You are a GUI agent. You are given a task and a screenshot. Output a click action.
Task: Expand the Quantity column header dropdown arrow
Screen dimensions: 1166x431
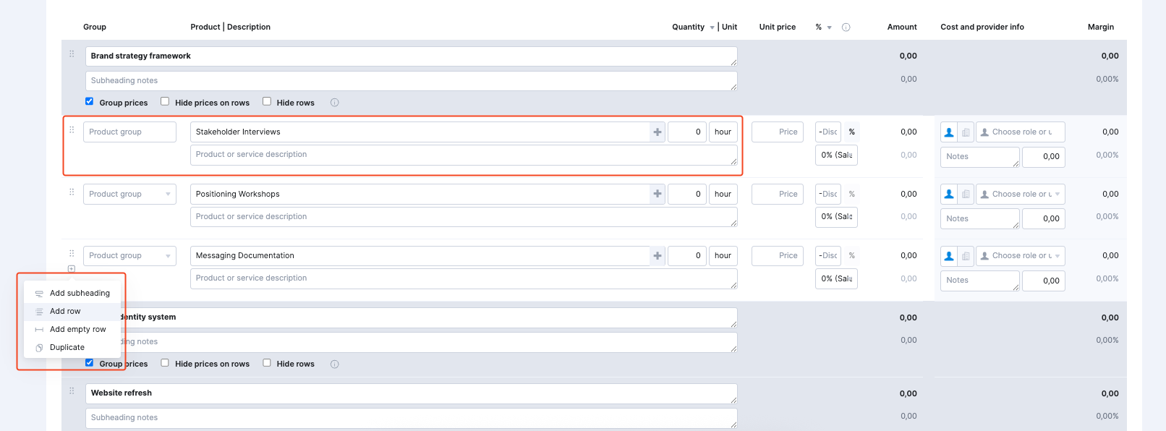tap(712, 27)
